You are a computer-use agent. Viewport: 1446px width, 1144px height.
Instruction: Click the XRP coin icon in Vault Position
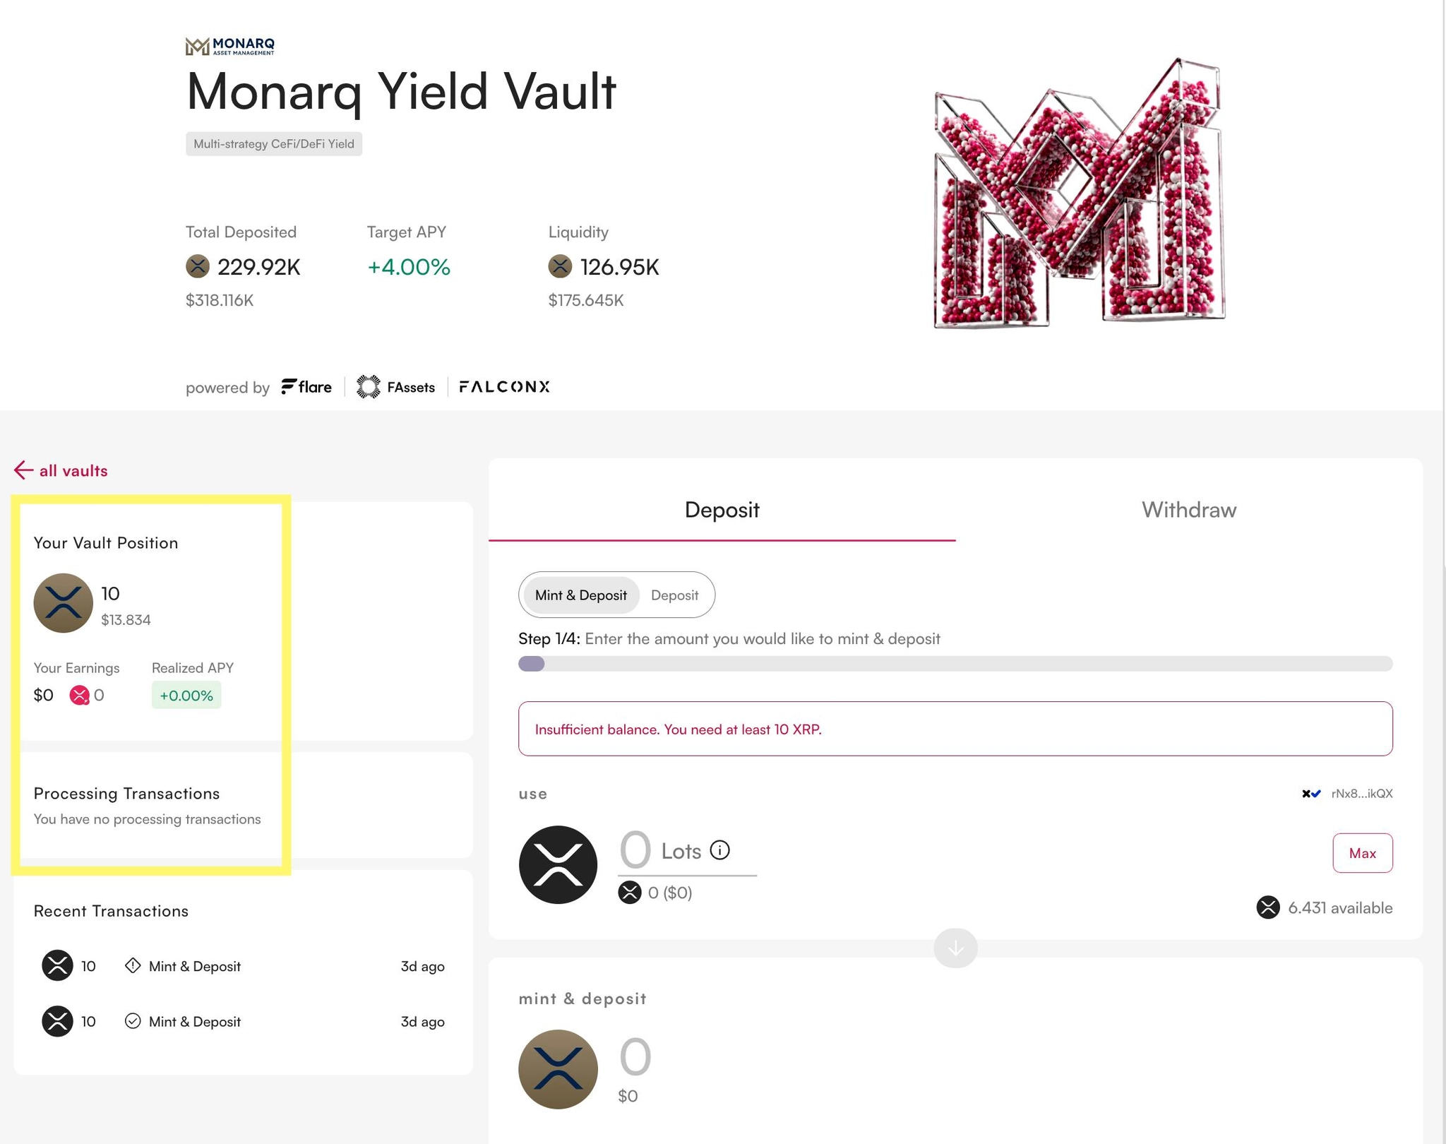[64, 603]
